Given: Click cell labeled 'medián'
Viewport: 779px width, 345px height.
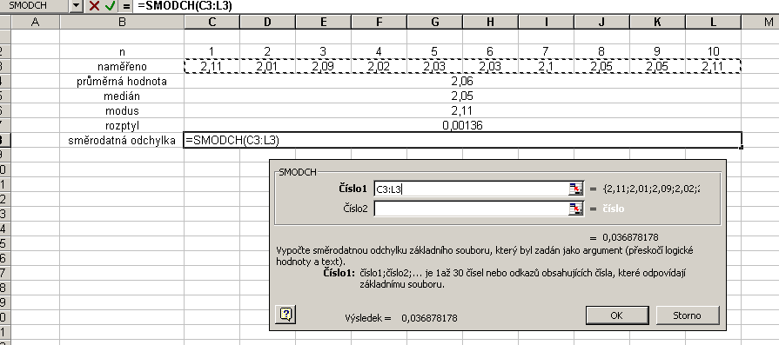Looking at the screenshot, I should pos(122,96).
